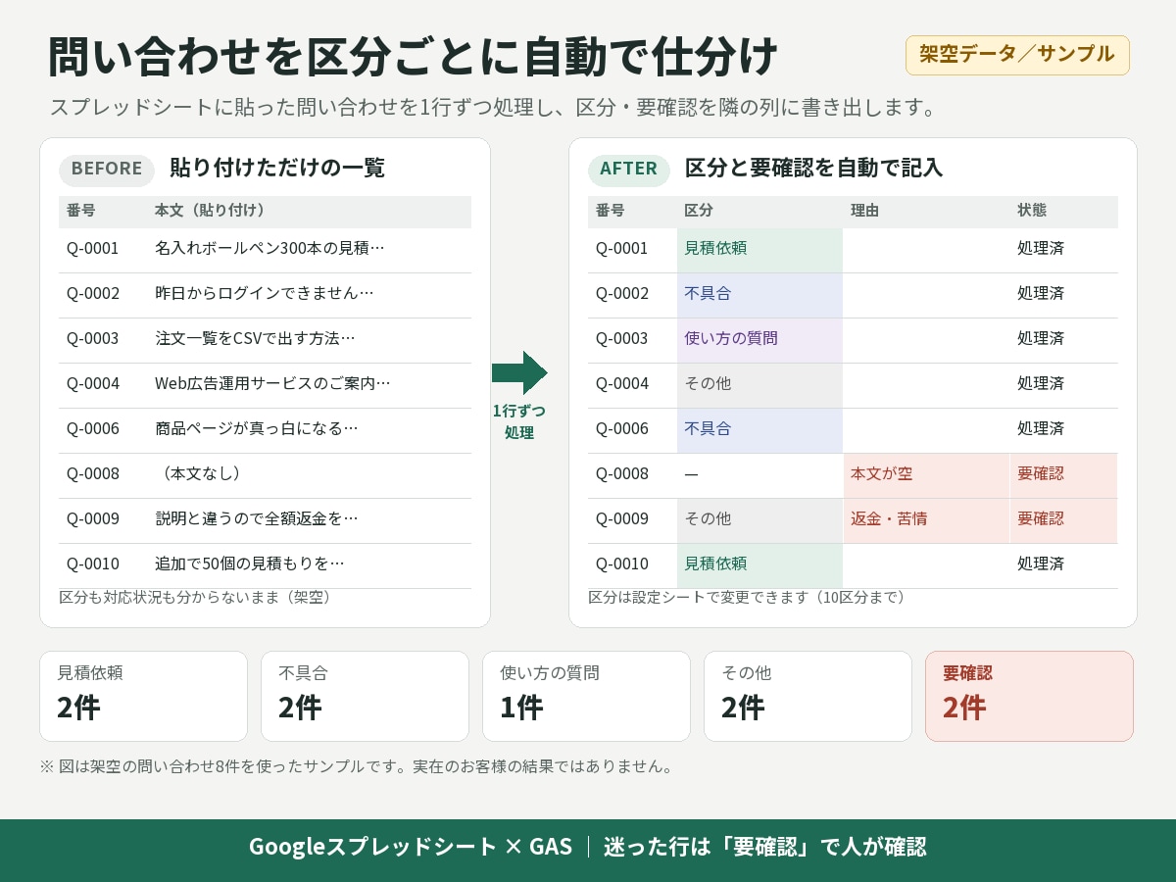This screenshot has width=1176, height=882.
Task: Click the BEFORE pill label
Action: pyautogui.click(x=107, y=169)
